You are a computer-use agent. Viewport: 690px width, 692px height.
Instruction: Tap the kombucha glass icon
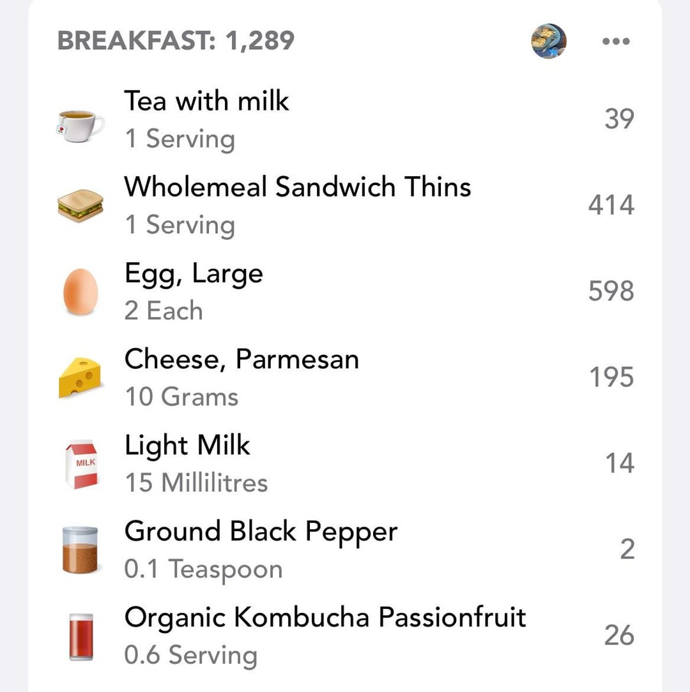80,636
